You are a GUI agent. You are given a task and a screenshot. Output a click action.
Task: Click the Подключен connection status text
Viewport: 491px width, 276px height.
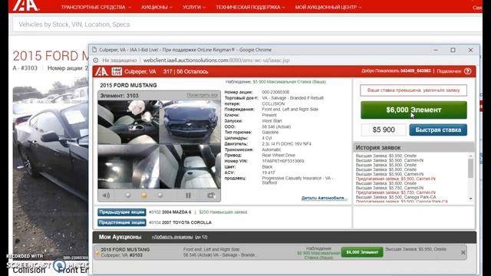click(449, 71)
